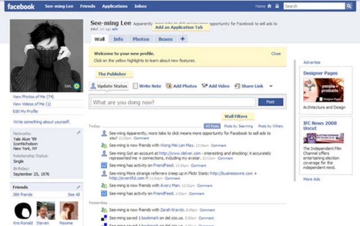Click the FriendFeed icon on the 1:03am story
Viewport: 360px width, 226px height.
pos(104,194)
